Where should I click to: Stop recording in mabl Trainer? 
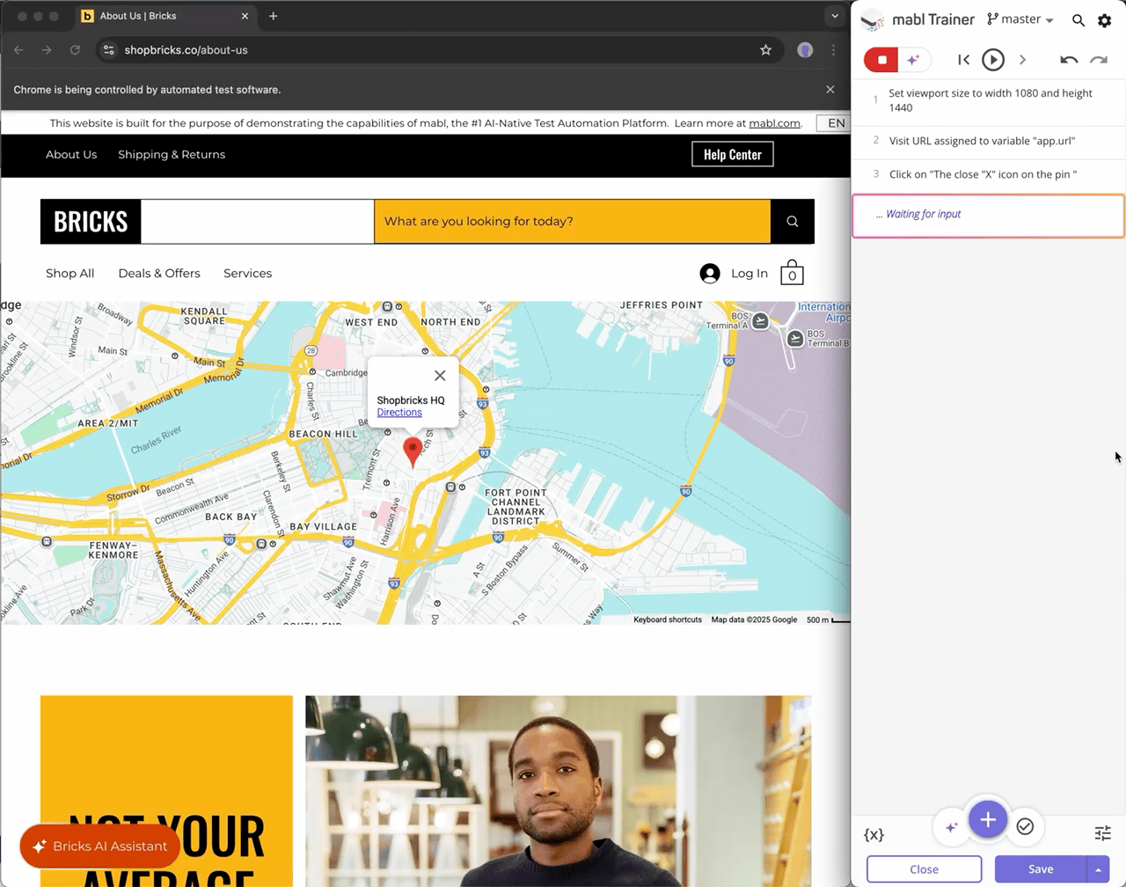coord(881,60)
